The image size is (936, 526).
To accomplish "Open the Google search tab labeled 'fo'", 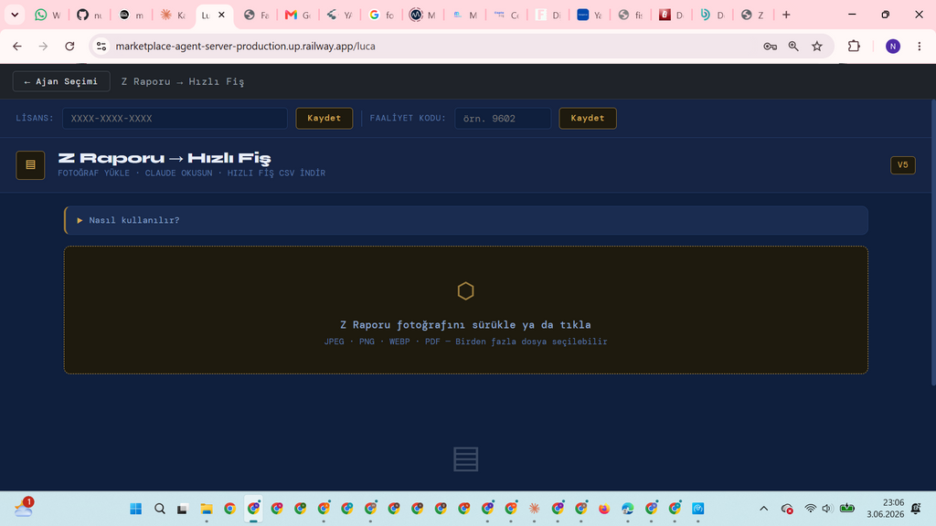I will click(381, 15).
